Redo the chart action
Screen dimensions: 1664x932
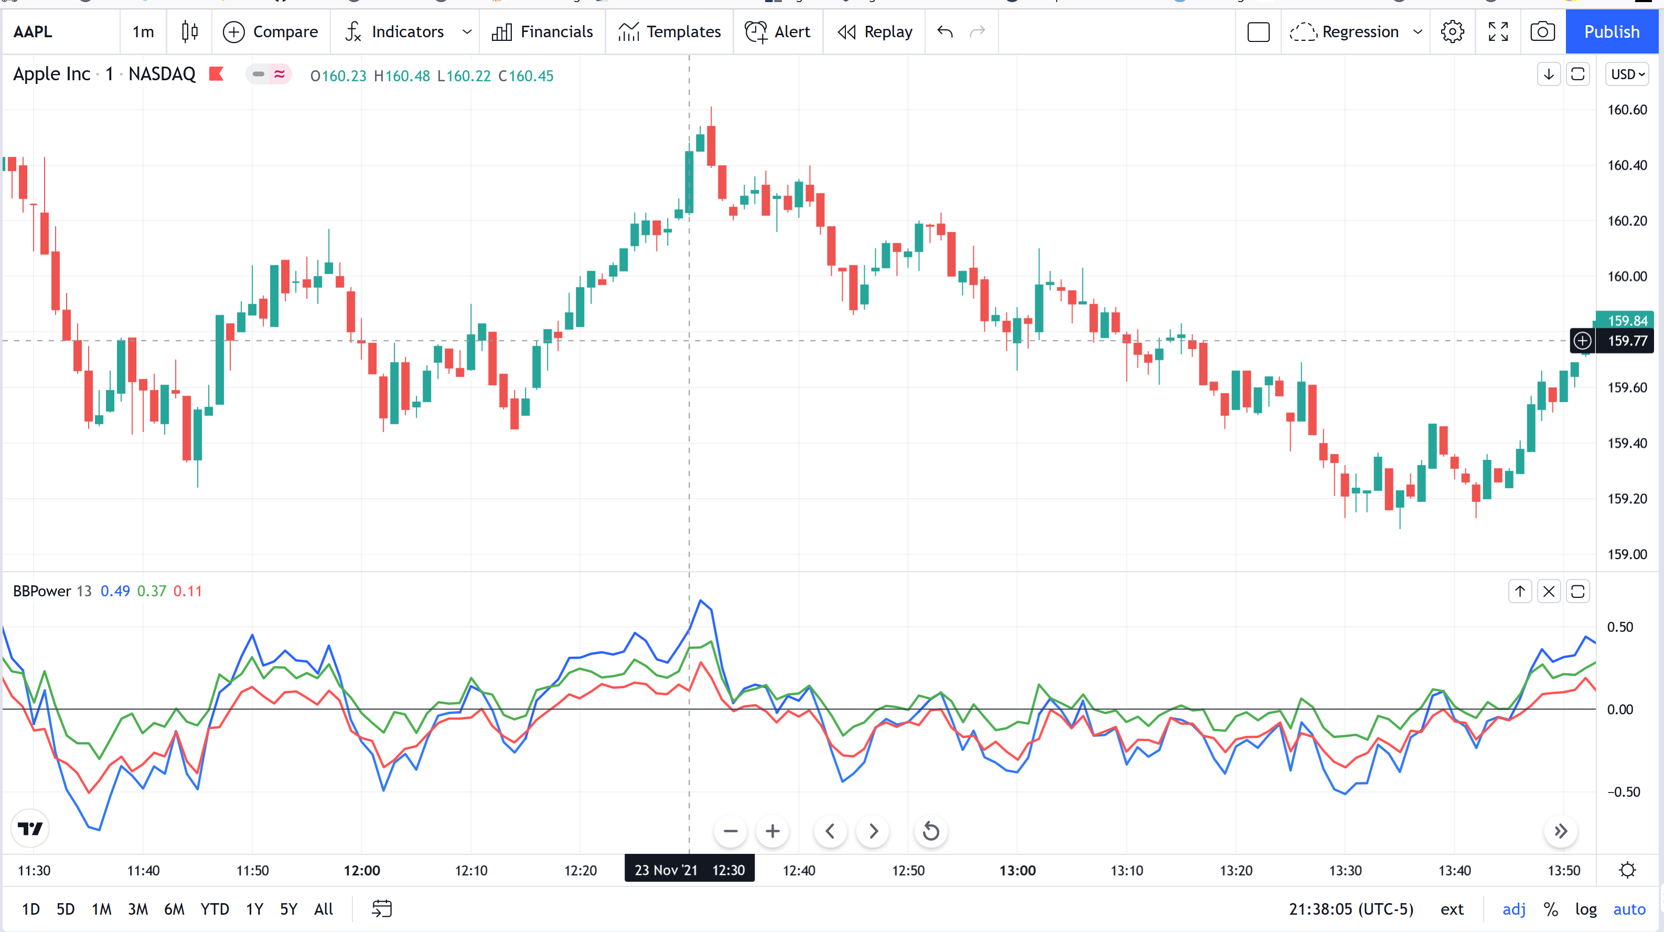tap(978, 31)
